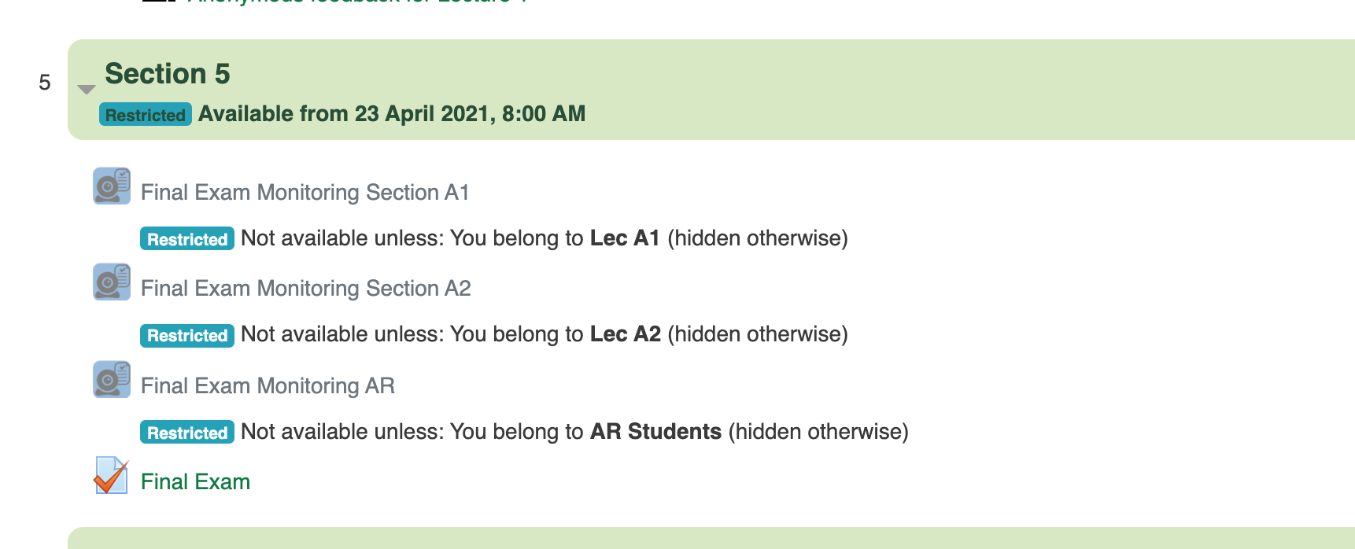This screenshot has width=1355, height=549.
Task: Click the Final Exam quiz checkmark icon
Action: pyautogui.click(x=112, y=475)
